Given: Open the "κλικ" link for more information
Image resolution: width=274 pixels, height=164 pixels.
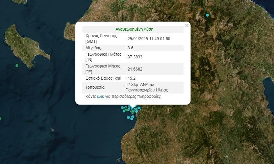Looking at the screenshot, I should (100, 97).
